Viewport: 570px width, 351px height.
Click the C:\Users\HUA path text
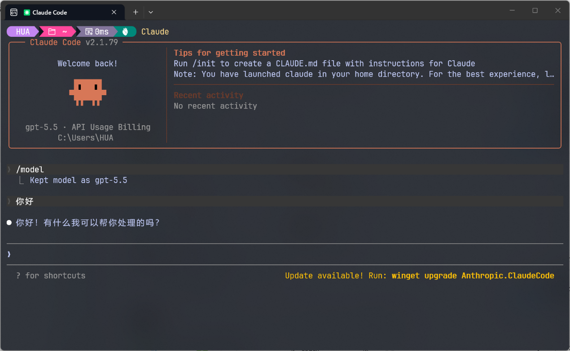point(86,138)
